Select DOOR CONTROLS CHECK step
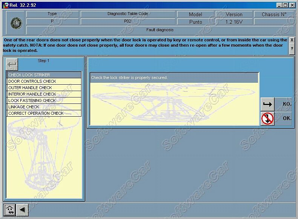The image size is (298, 219). (44, 81)
